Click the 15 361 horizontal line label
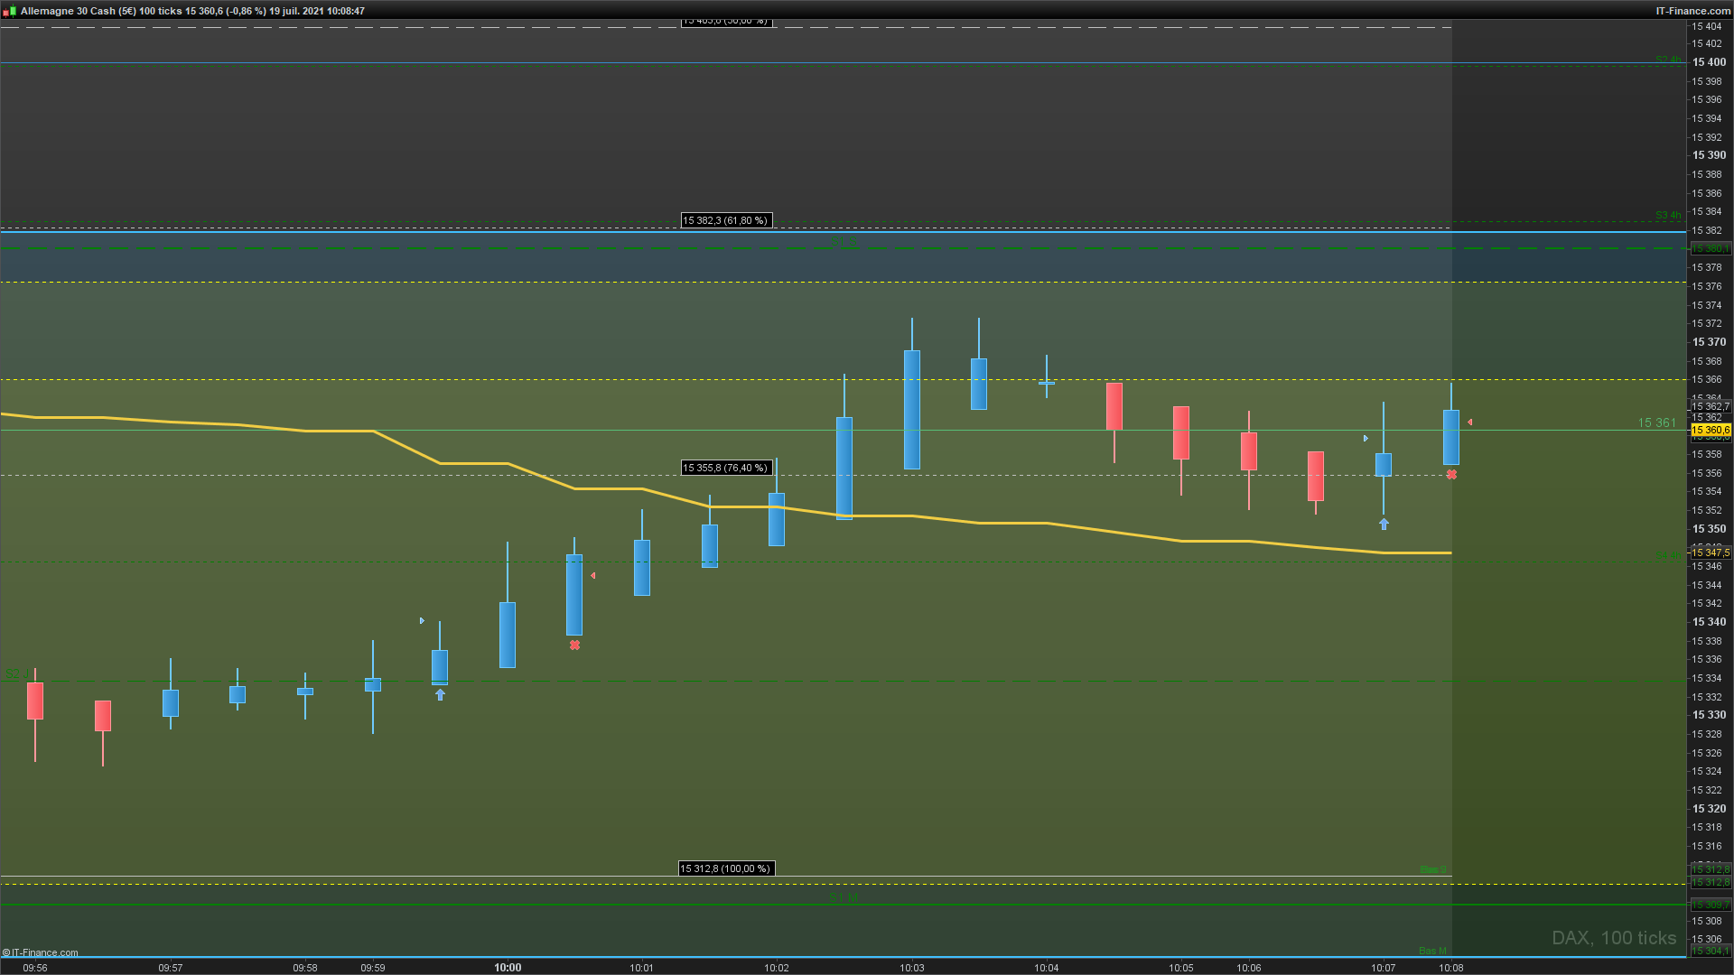The image size is (1734, 975). click(x=1656, y=423)
